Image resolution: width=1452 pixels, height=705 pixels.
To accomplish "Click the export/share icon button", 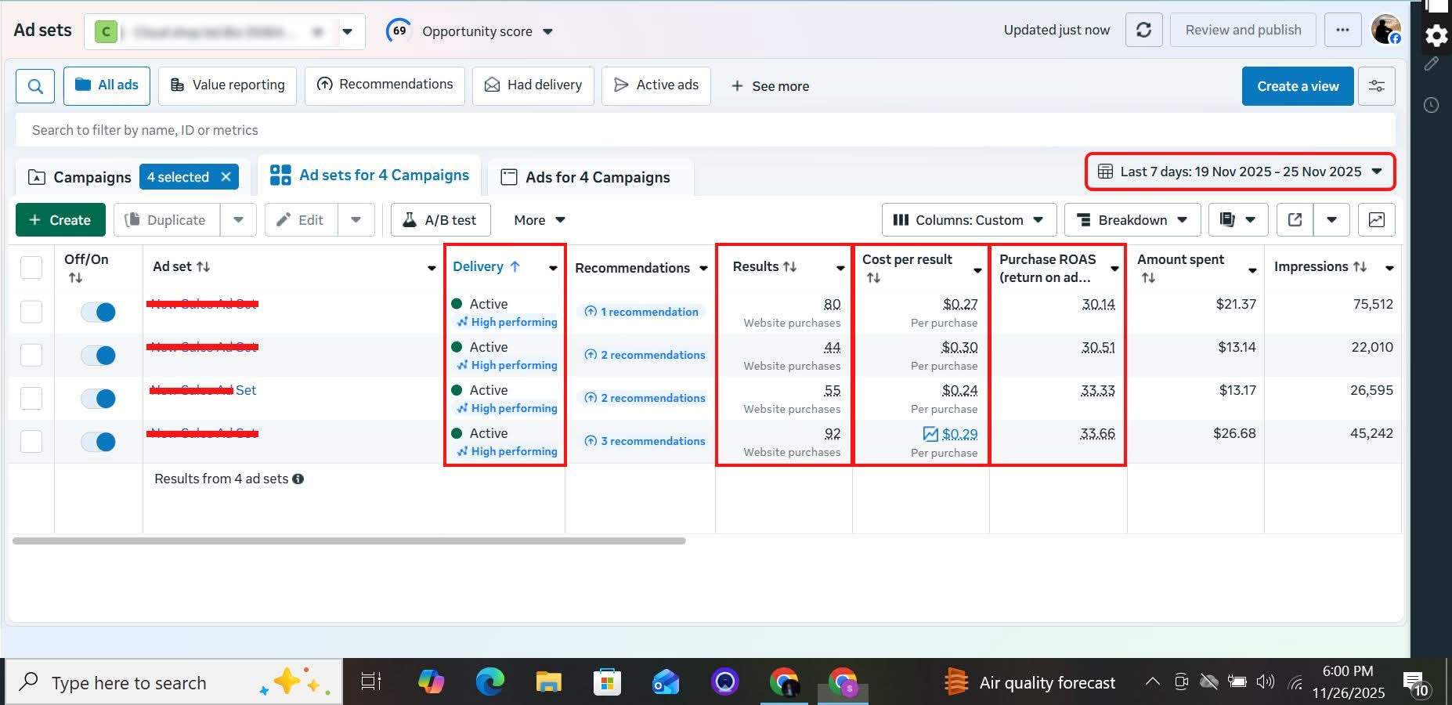I will tap(1295, 220).
